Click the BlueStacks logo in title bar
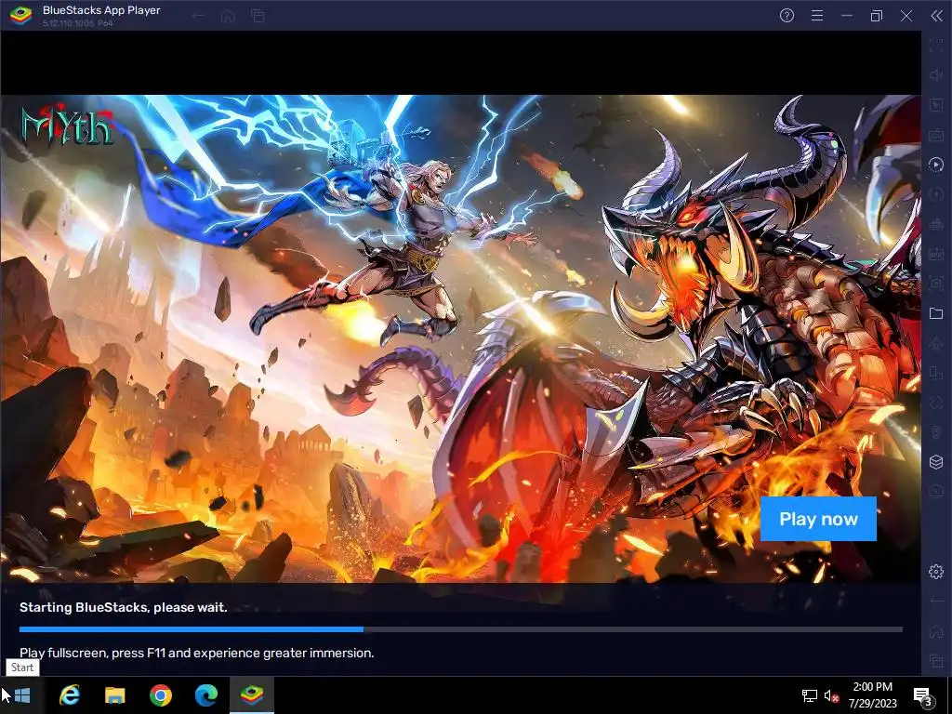The height and width of the screenshot is (714, 952). pos(20,16)
